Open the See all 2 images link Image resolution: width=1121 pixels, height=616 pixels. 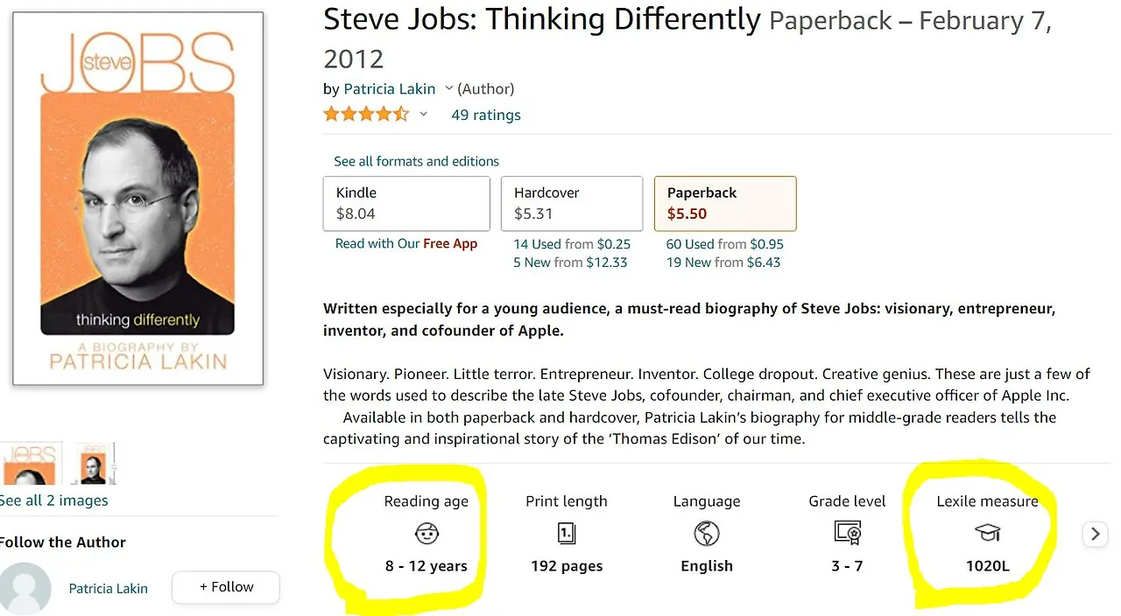tap(54, 500)
